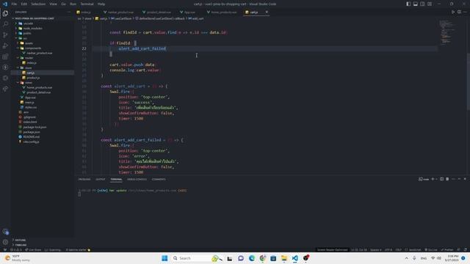Open the Explorer view in activity bar
The image size is (470, 264).
pyautogui.click(x=5, y=13)
